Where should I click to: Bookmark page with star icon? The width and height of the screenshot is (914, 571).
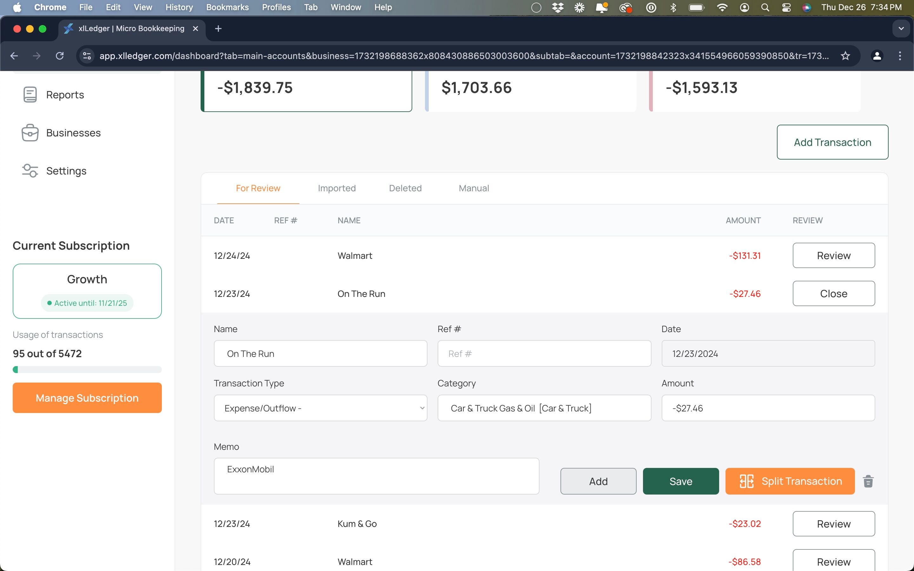point(845,56)
